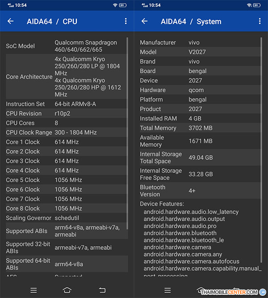
Task: Tap 4G signal icon on CPU screen
Action: point(10,5)
